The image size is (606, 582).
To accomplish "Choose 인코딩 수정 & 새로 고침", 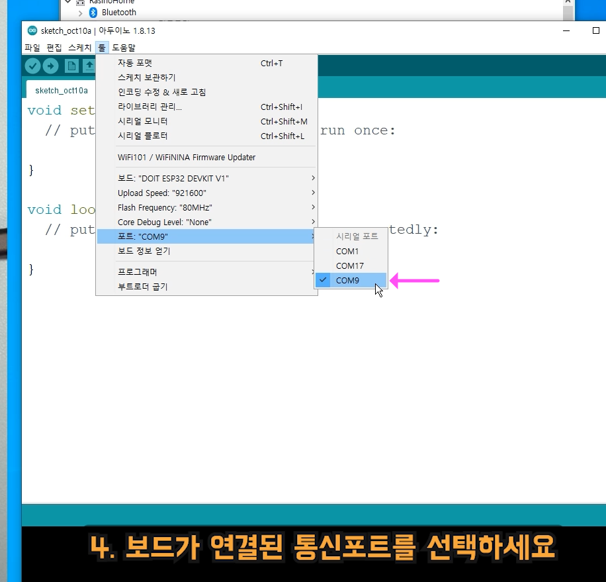I will pos(207,92).
